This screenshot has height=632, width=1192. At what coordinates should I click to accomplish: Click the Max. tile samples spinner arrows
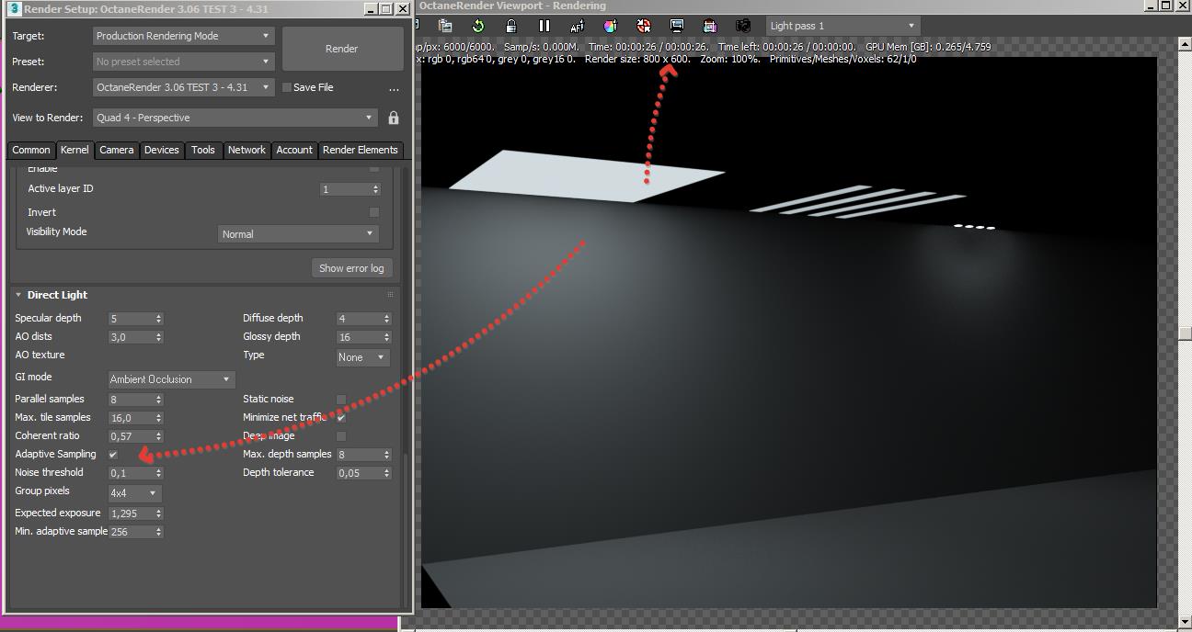[x=158, y=418]
